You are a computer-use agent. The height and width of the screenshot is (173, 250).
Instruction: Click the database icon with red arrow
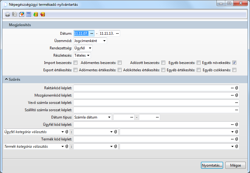pos(43,14)
